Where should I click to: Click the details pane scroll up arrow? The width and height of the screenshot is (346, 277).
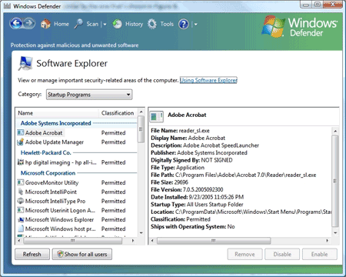[335, 131]
